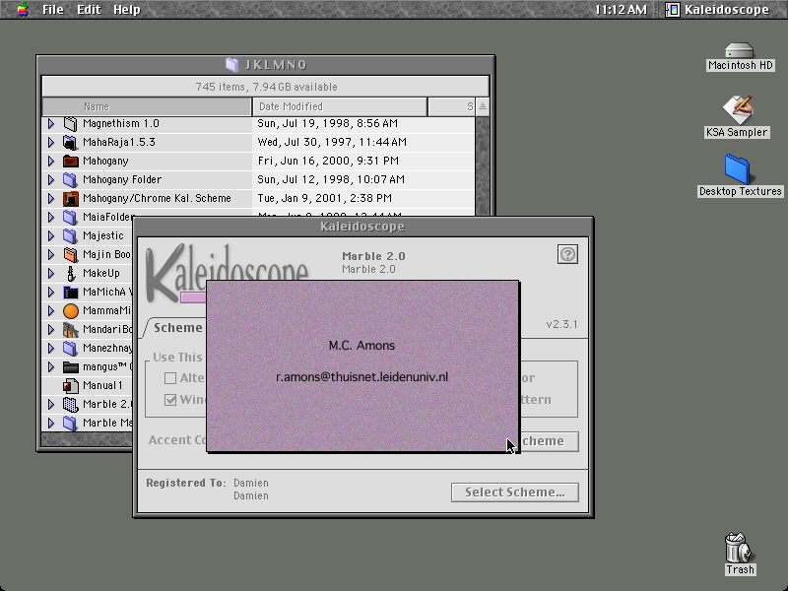Screen dimensions: 788x591
Task: Click the Select Scheme... button
Action: pos(514,492)
